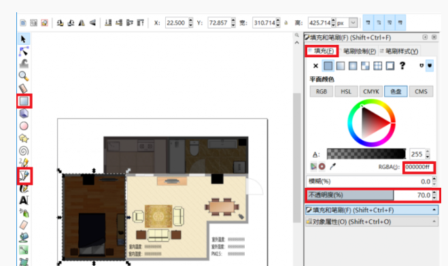Choose the checkered-square paint type icon
Viewport: 448px width, 266px height.
tap(365, 66)
